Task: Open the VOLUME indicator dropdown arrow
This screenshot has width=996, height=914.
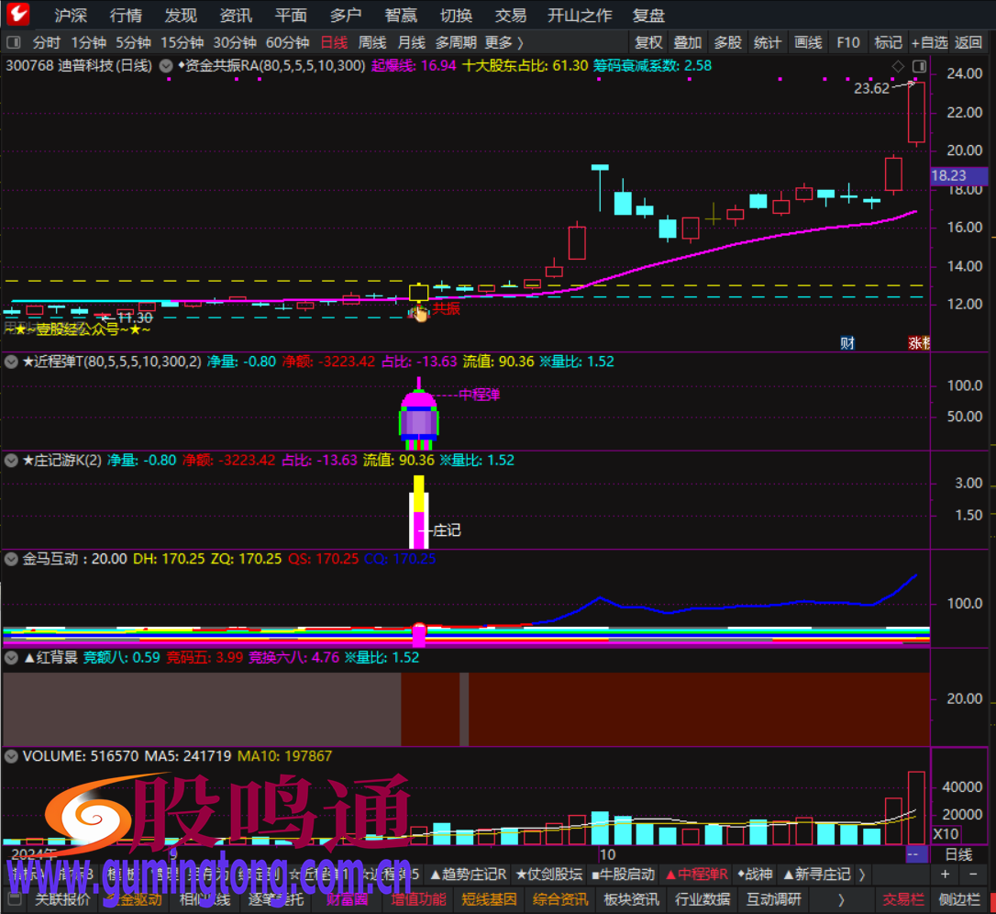Action: 12,756
